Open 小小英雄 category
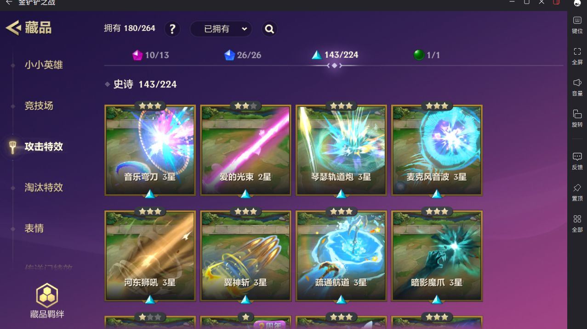Image resolution: width=587 pixels, height=329 pixels. (44, 65)
